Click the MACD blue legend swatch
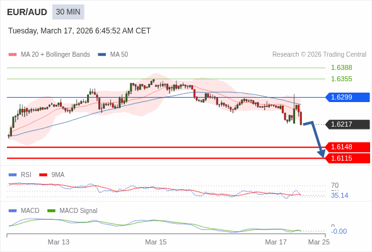 [13, 211]
